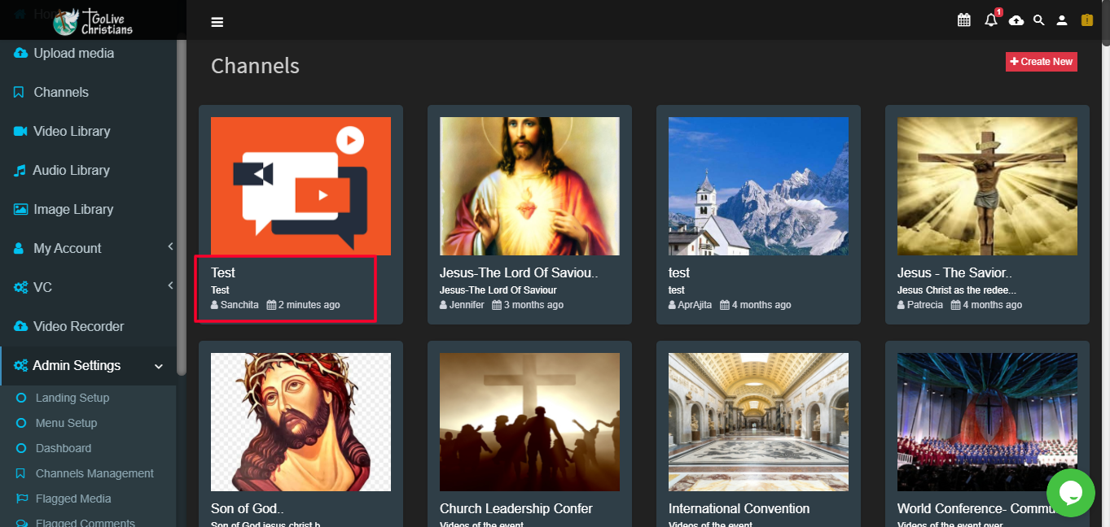The image size is (1110, 527).
Task: Collapse the Admin Settings chevron
Action: [x=159, y=366]
